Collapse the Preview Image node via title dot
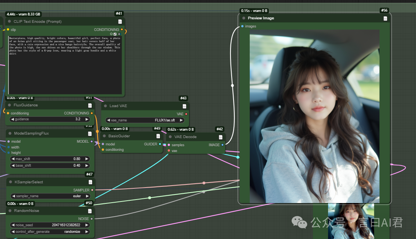The height and width of the screenshot is (239, 416). [244, 18]
